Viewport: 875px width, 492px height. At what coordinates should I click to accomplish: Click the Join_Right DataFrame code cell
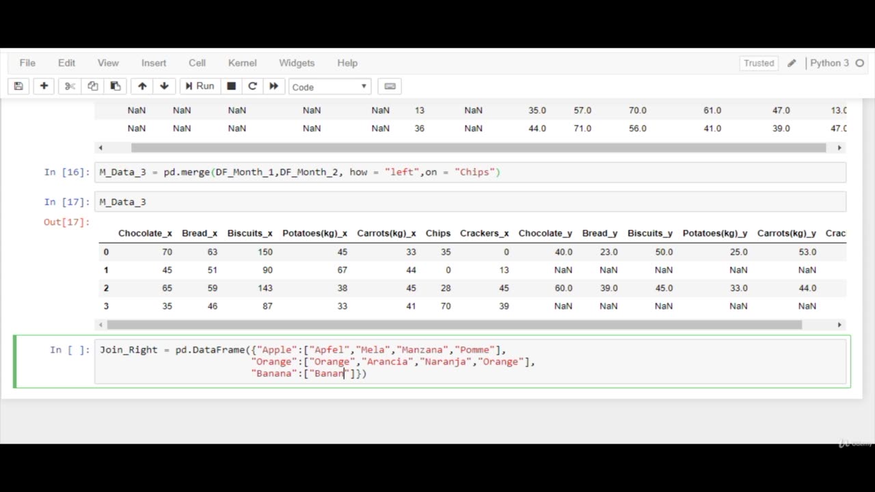pos(470,361)
